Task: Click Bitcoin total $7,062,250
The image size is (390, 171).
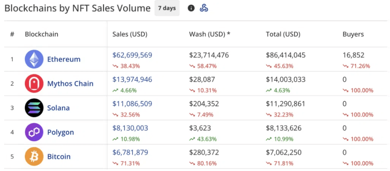Action: pos(283,152)
